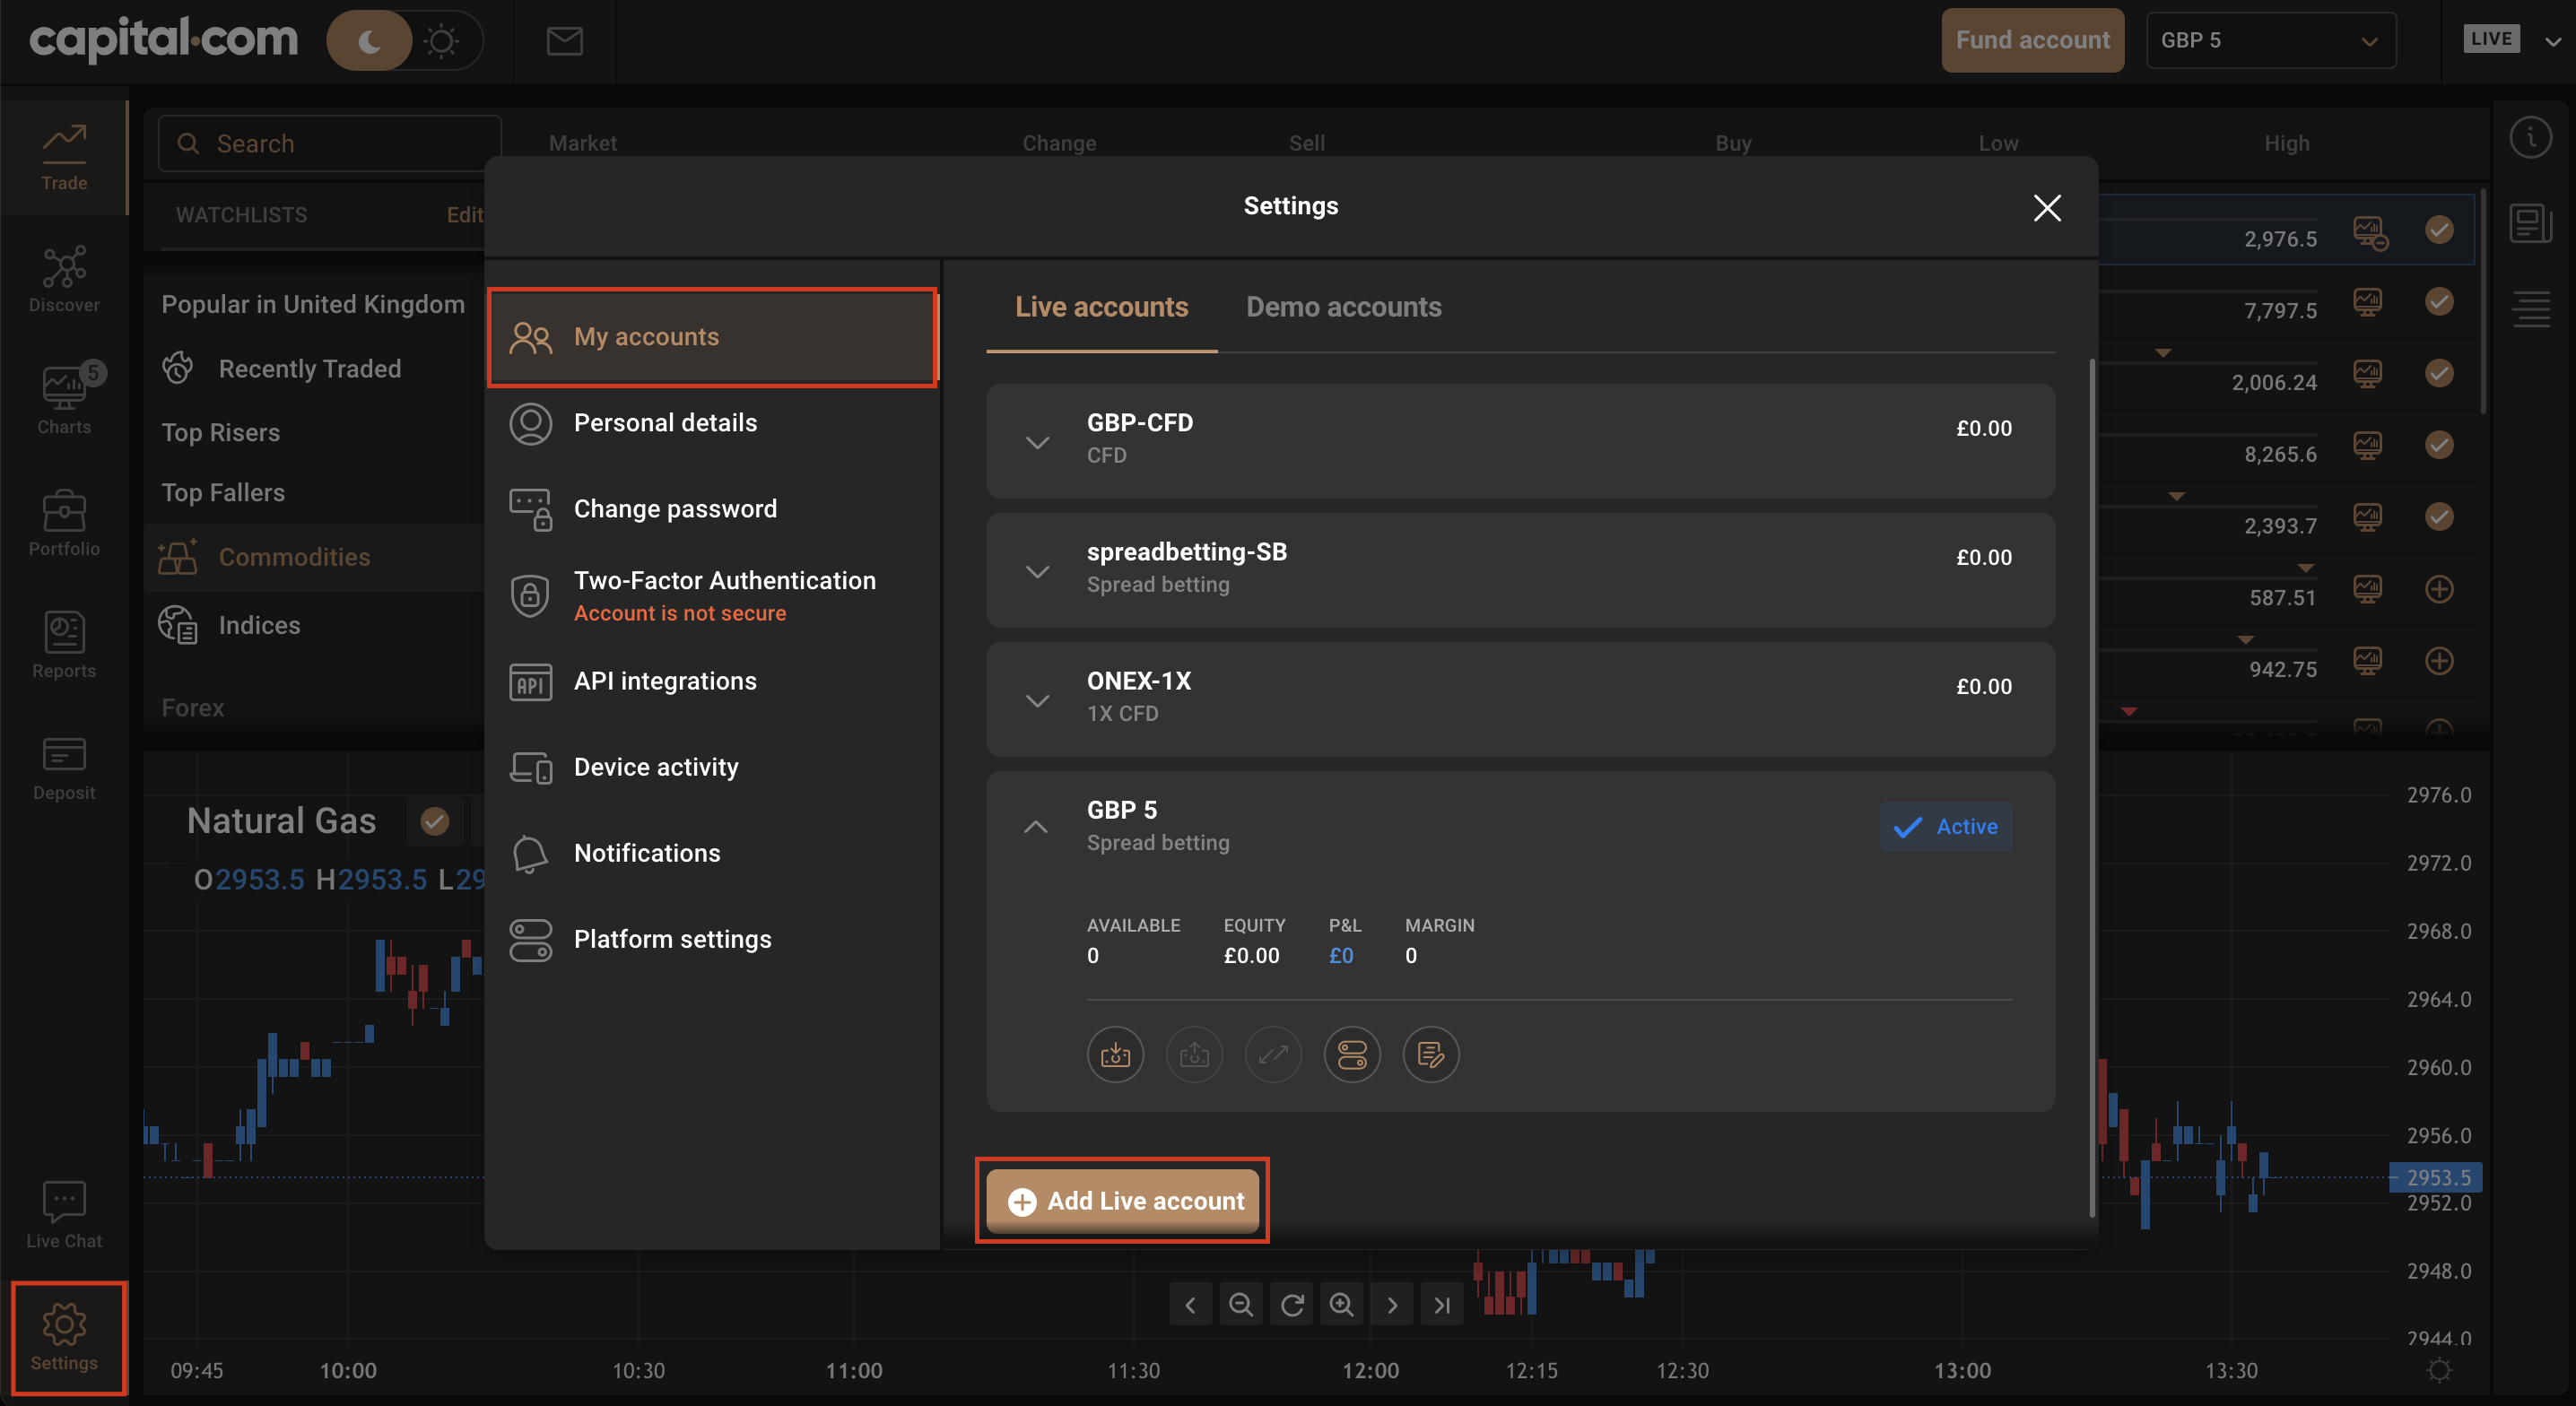Viewport: 2576px width, 1406px height.
Task: Toggle Natural Gas watchlist checkmark
Action: (434, 821)
